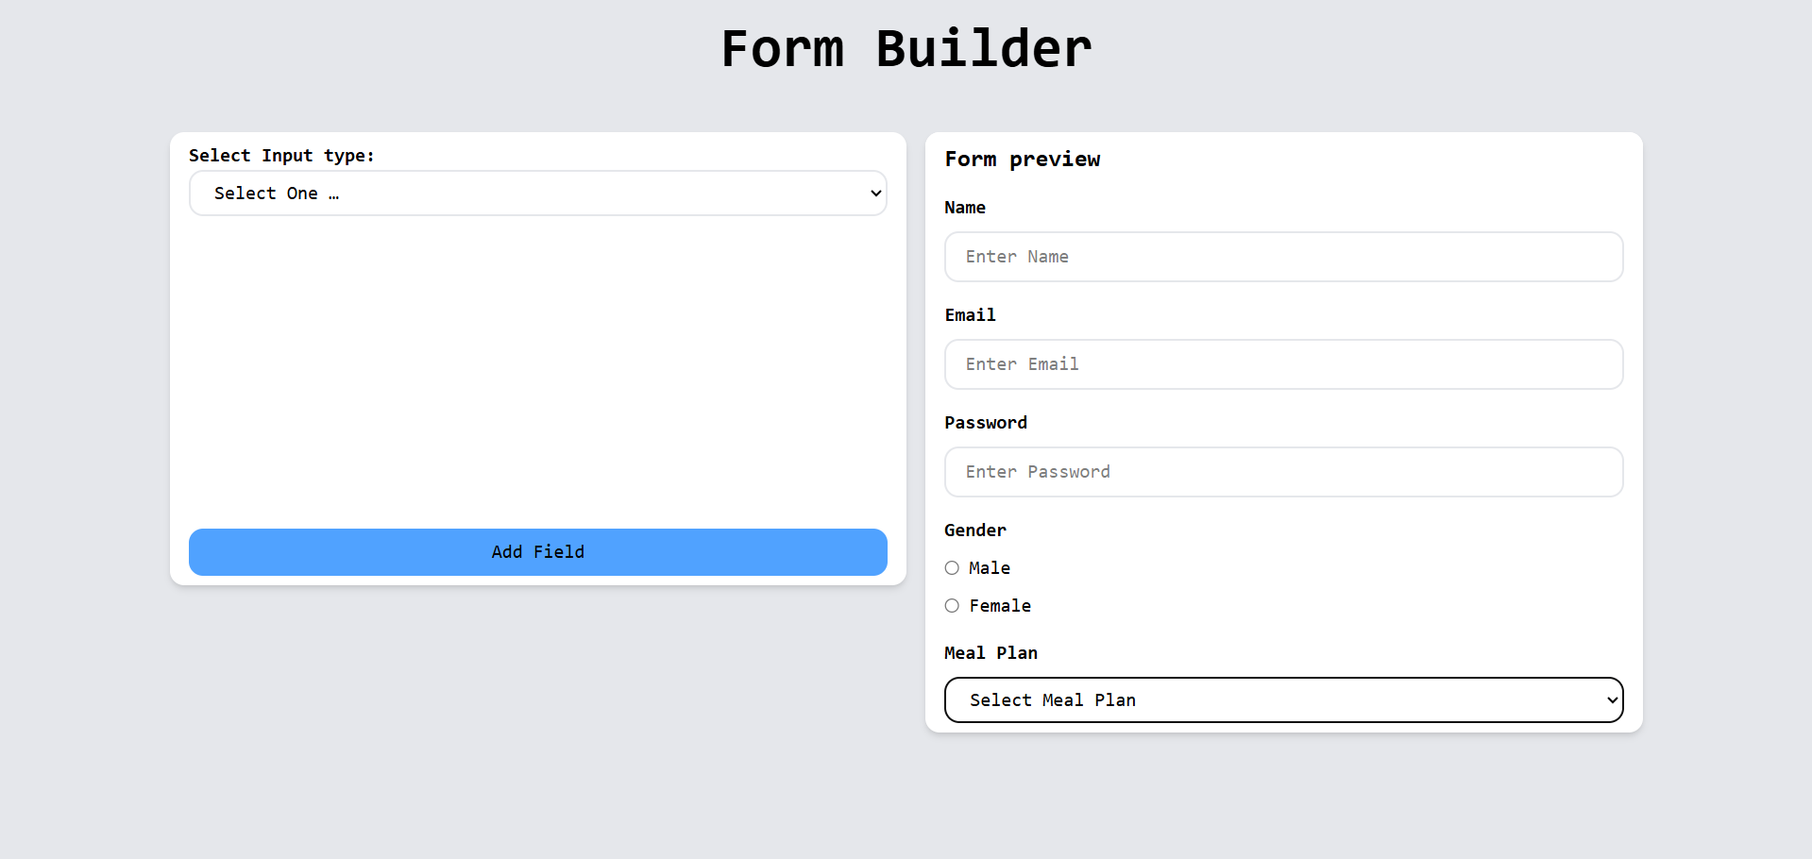Focus the Enter Name text field
Viewport: 1812px width, 859px height.
(x=1283, y=257)
